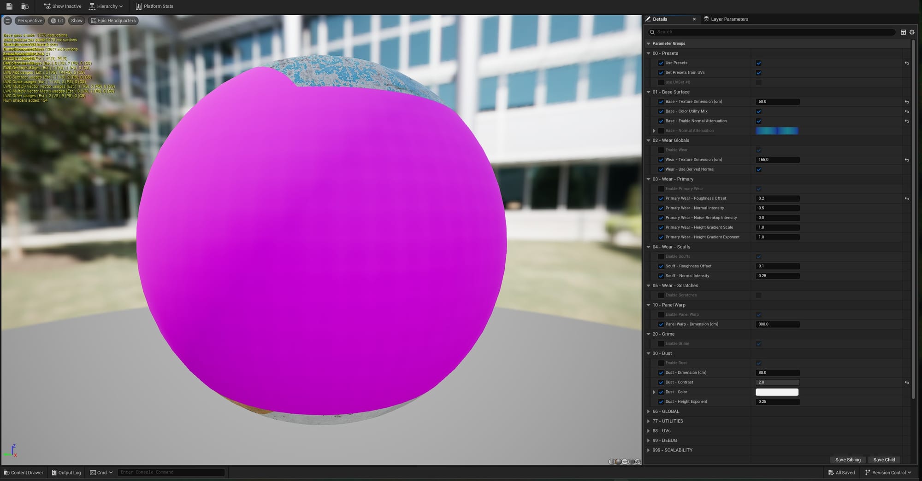This screenshot has height=481, width=922.
Task: Click the Dust - Contrast value slider field
Action: coord(778,382)
